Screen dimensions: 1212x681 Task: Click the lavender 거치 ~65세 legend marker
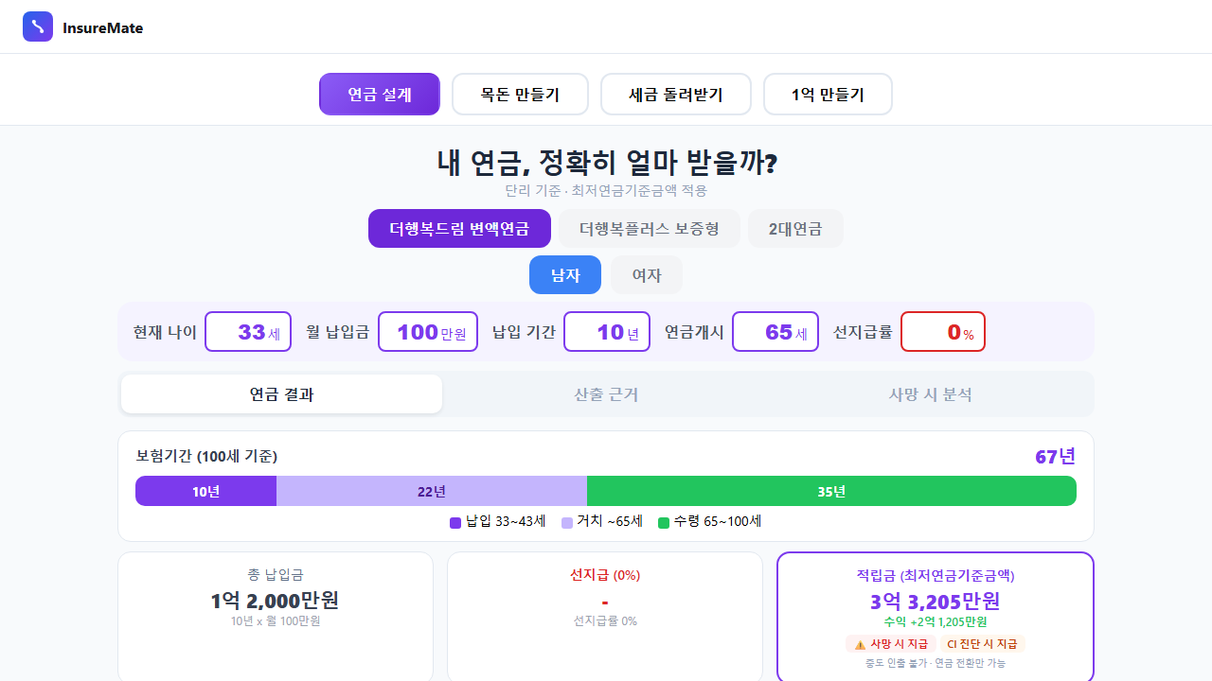click(565, 521)
